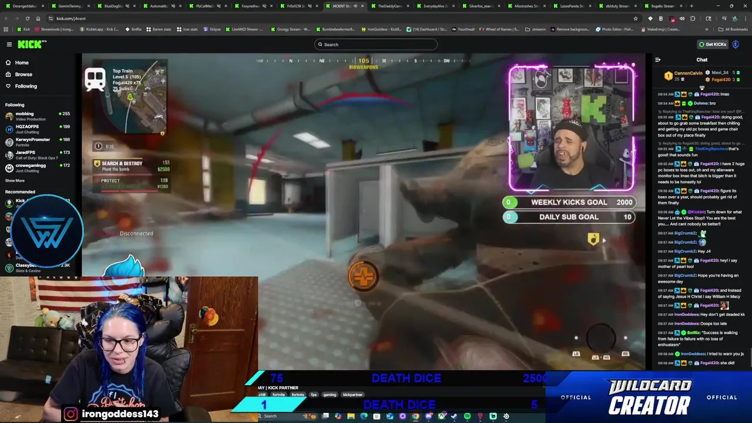Open Outlook from the taskbar
This screenshot has height=423, width=752.
390,416
